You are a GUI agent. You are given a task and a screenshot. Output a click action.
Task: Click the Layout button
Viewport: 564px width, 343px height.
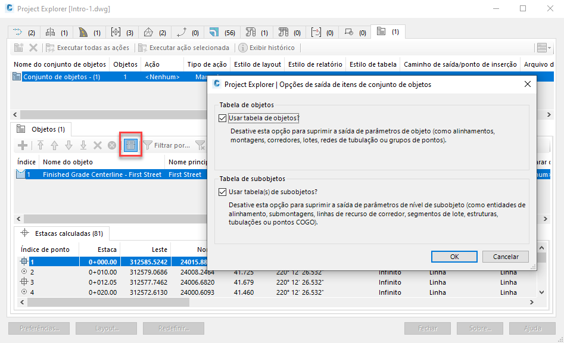coord(106,328)
